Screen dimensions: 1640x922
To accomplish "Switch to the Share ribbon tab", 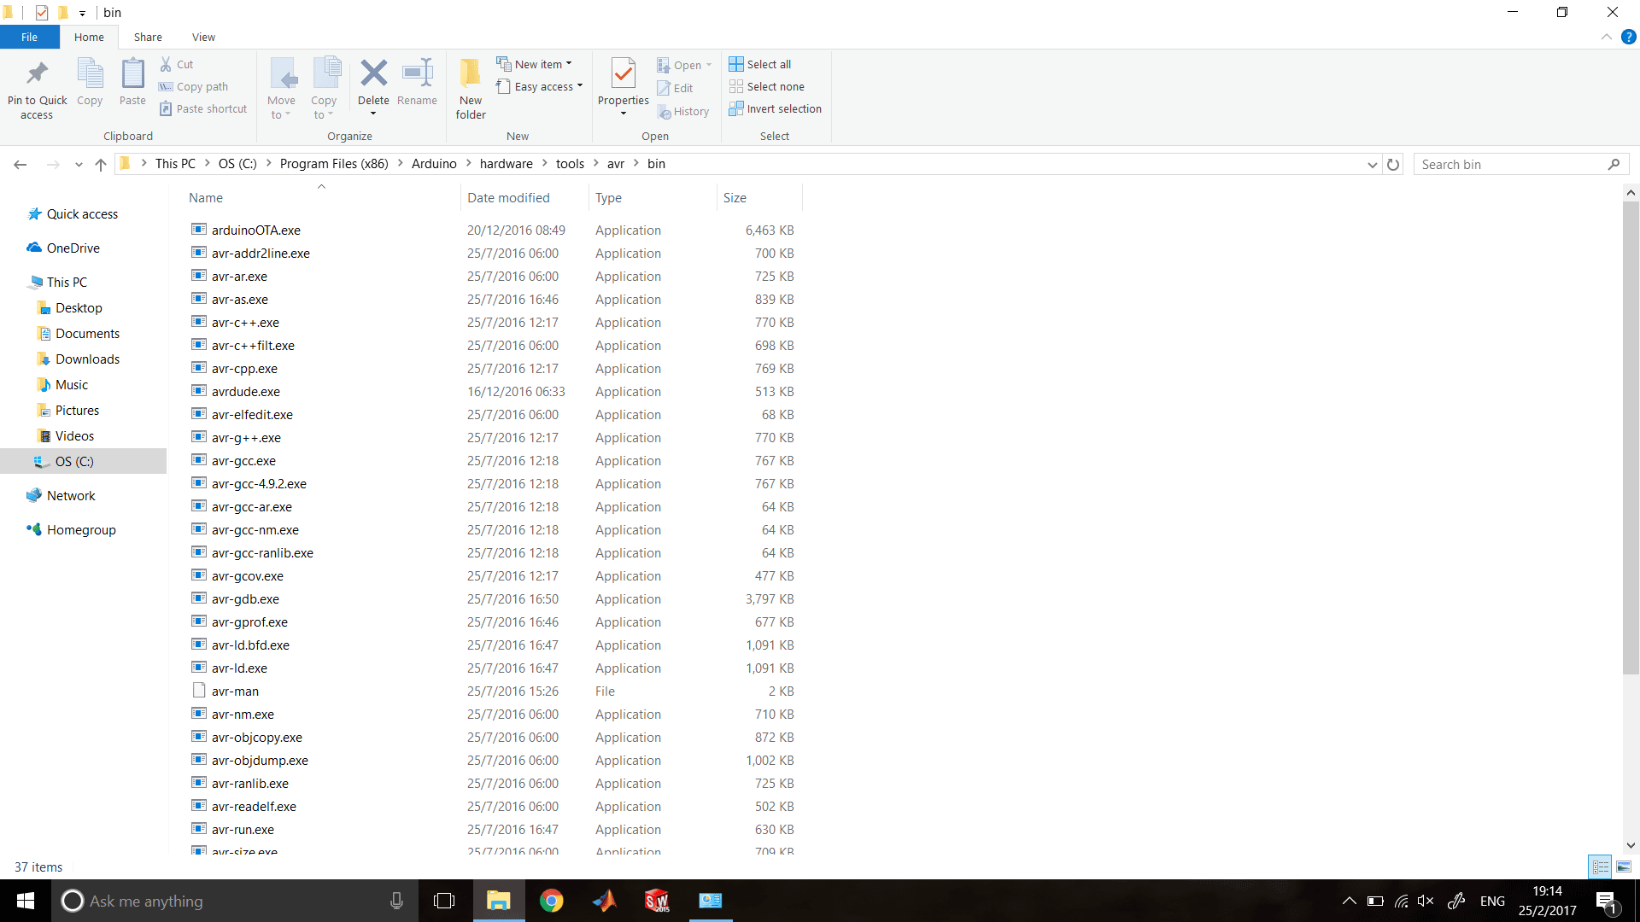I will click(148, 37).
